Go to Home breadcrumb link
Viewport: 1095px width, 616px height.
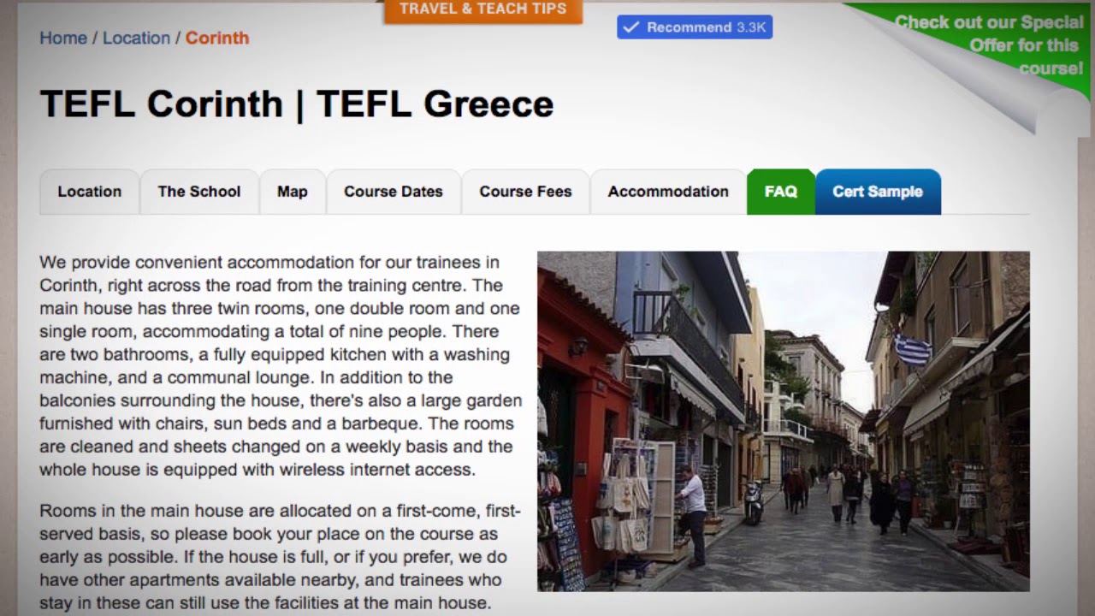(63, 38)
